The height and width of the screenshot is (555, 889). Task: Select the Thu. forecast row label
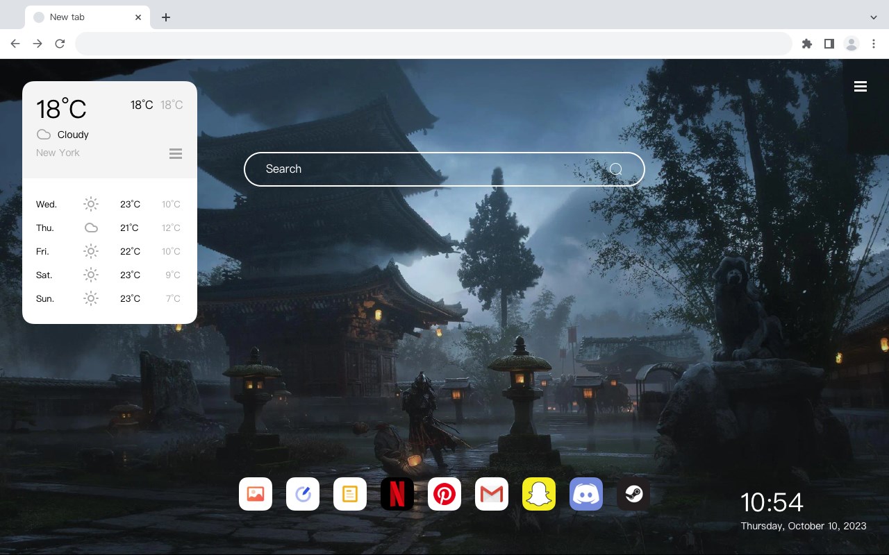point(45,228)
